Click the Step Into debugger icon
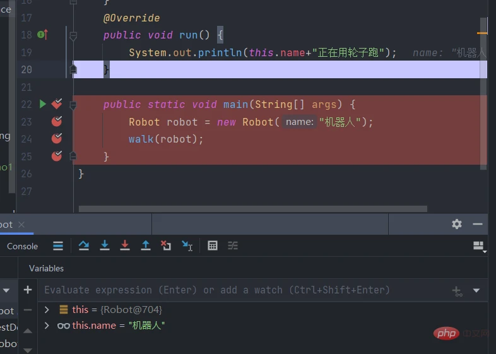Screen dimensions: 496x354 pyautogui.click(x=105, y=245)
